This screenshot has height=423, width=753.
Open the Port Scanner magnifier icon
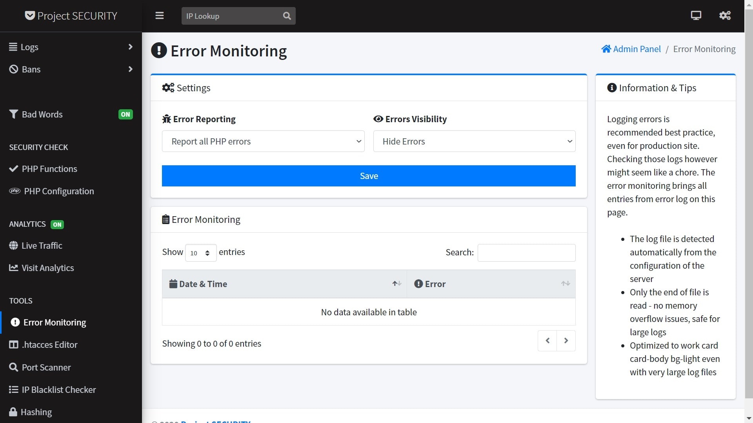coord(13,367)
